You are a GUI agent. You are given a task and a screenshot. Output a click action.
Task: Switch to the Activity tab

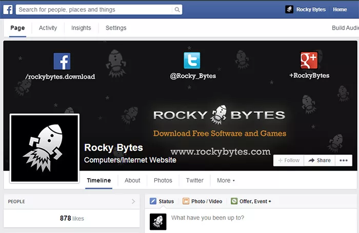tap(48, 28)
